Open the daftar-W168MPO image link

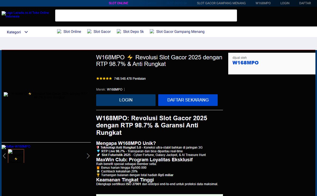tap(16, 146)
